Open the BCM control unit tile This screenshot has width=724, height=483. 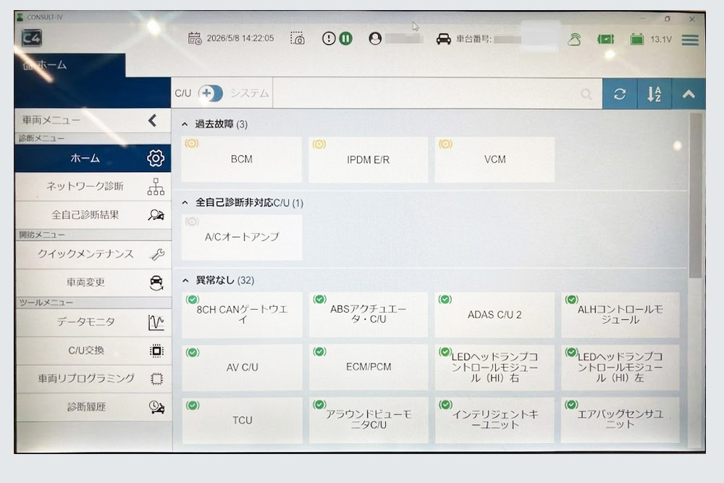(242, 159)
